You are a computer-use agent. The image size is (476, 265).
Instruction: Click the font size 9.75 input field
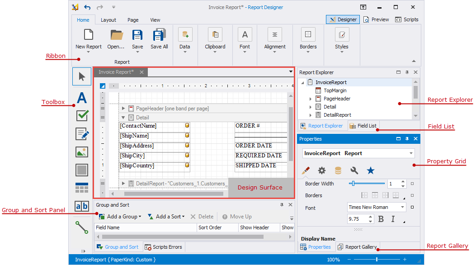pos(357,219)
